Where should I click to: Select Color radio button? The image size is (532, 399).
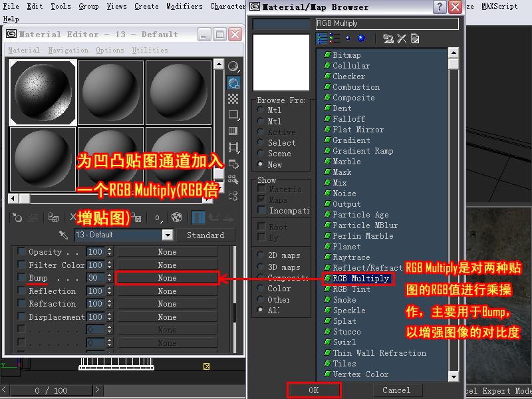(x=260, y=289)
